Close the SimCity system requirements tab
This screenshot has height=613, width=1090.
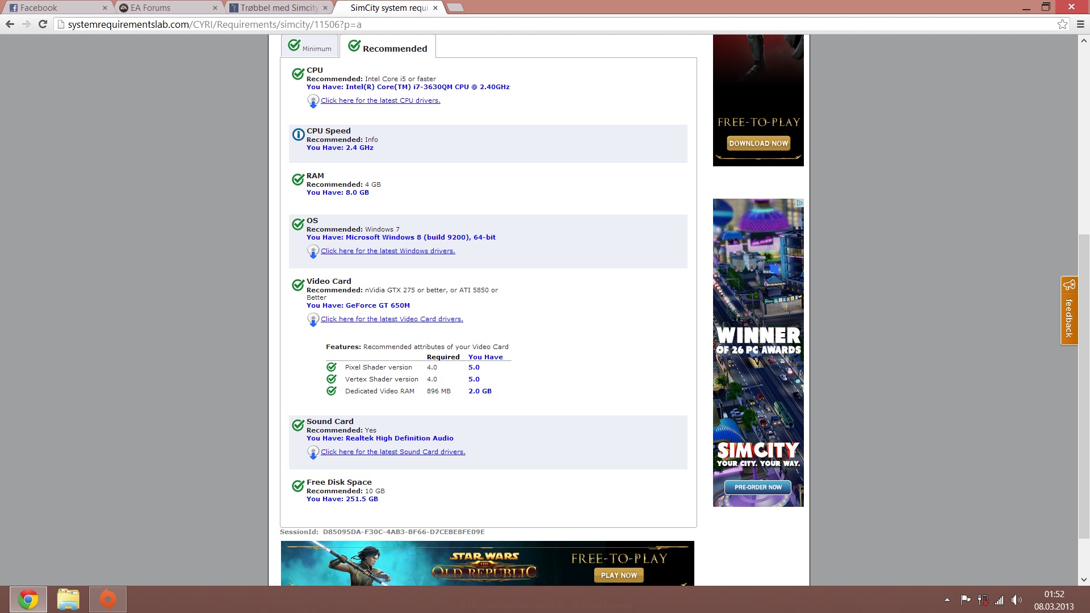coord(435,8)
